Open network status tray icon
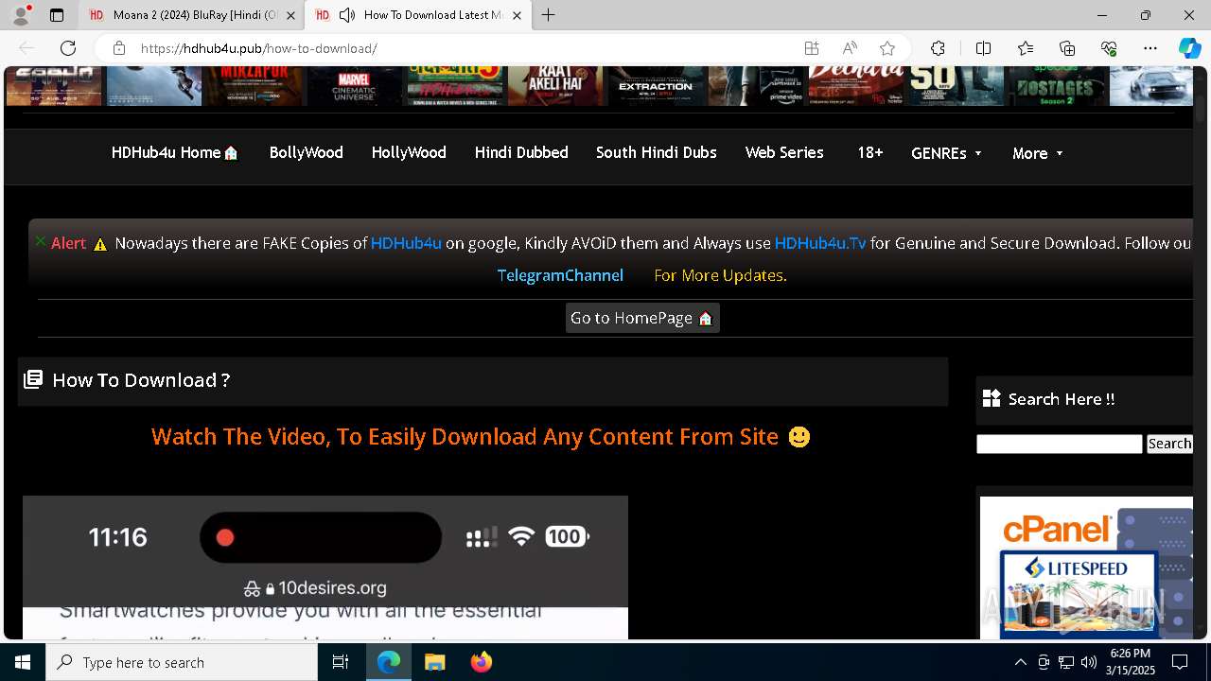The width and height of the screenshot is (1211, 681). point(1066,662)
